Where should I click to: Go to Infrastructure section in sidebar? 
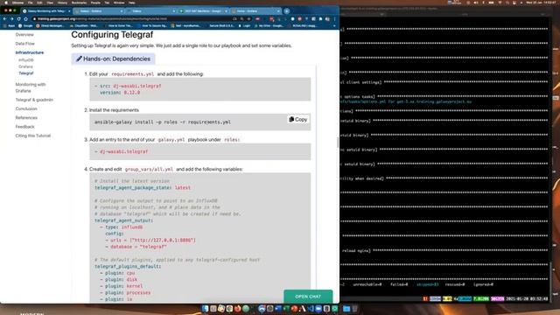click(x=30, y=52)
